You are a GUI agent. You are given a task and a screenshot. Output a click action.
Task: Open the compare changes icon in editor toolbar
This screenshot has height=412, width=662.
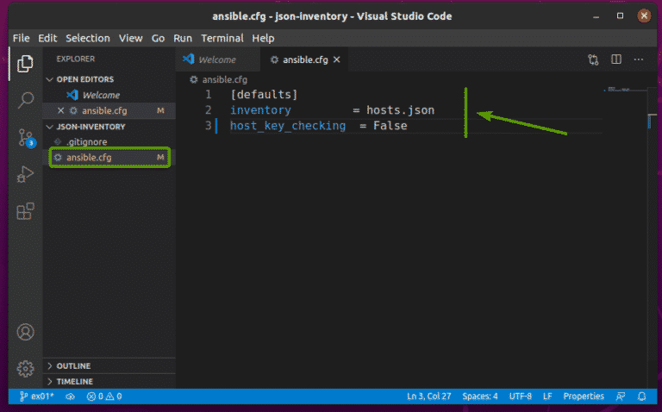click(594, 59)
